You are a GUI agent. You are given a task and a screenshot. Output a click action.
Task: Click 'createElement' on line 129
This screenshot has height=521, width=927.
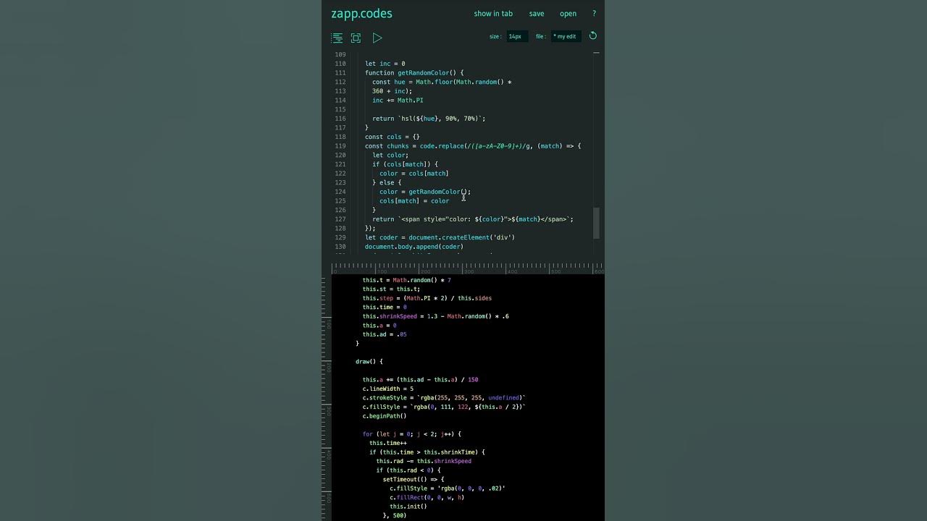[x=465, y=237]
